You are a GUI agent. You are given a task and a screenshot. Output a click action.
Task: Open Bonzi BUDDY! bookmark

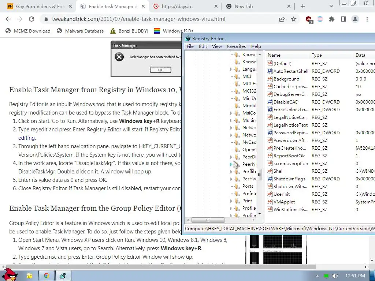(129, 31)
